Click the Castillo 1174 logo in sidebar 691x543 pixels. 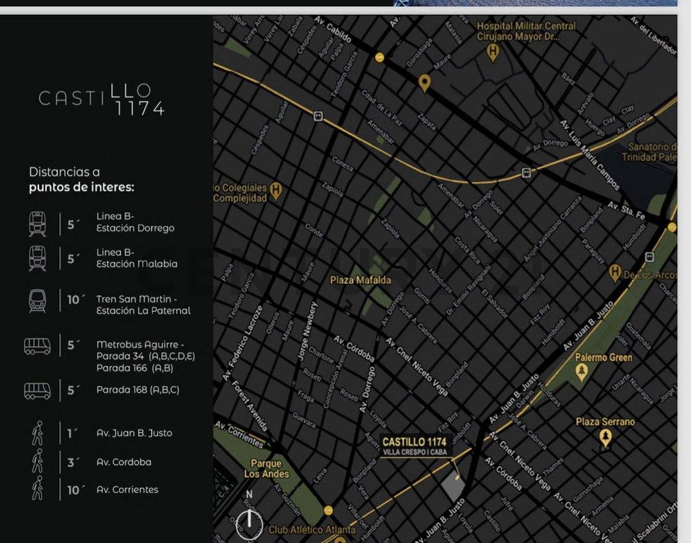[x=102, y=99]
